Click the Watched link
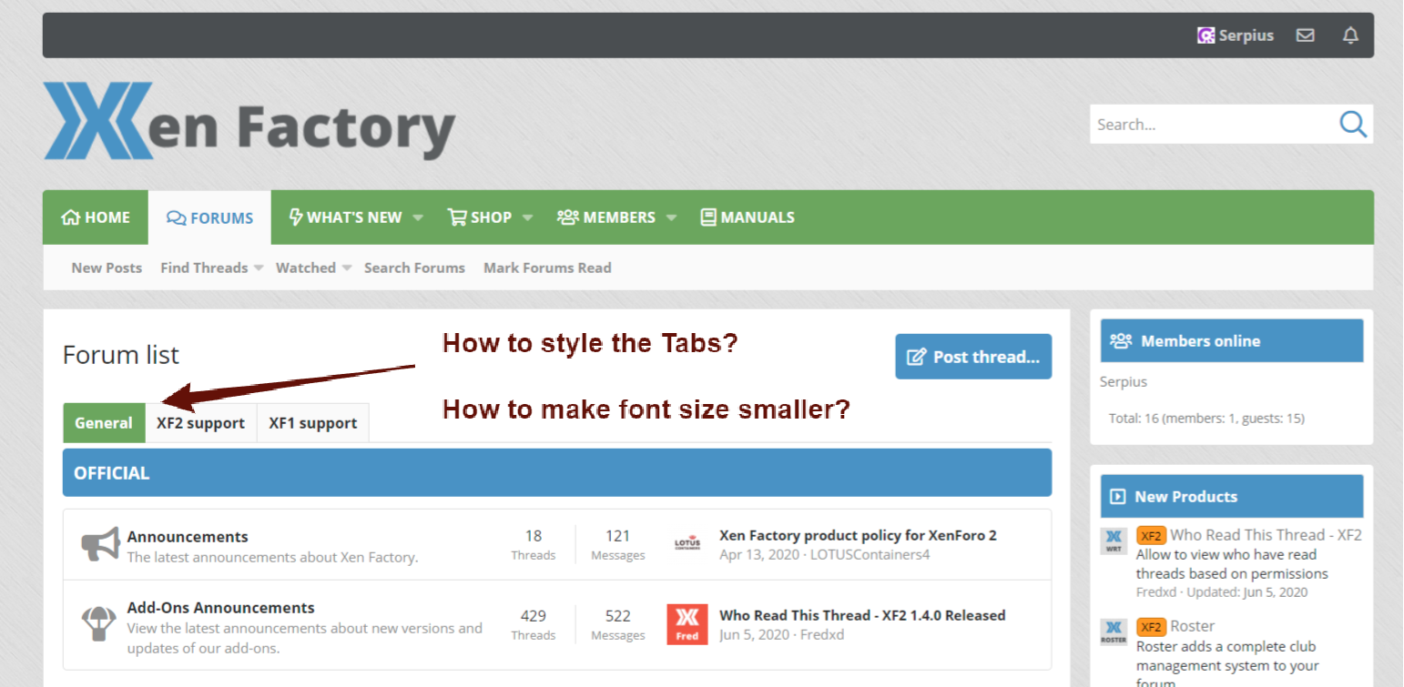Image resolution: width=1404 pixels, height=687 pixels. (306, 268)
